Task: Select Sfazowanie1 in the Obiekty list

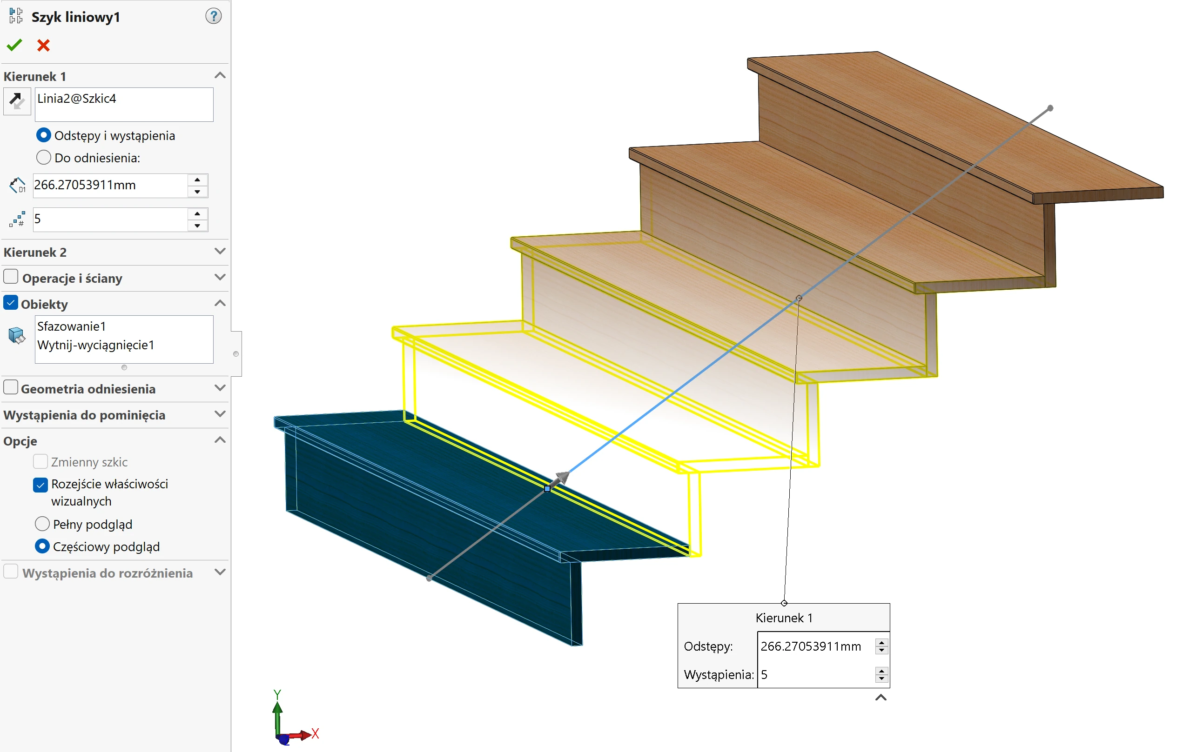Action: 72,326
